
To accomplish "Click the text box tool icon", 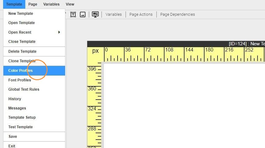I will click(x=73, y=14).
